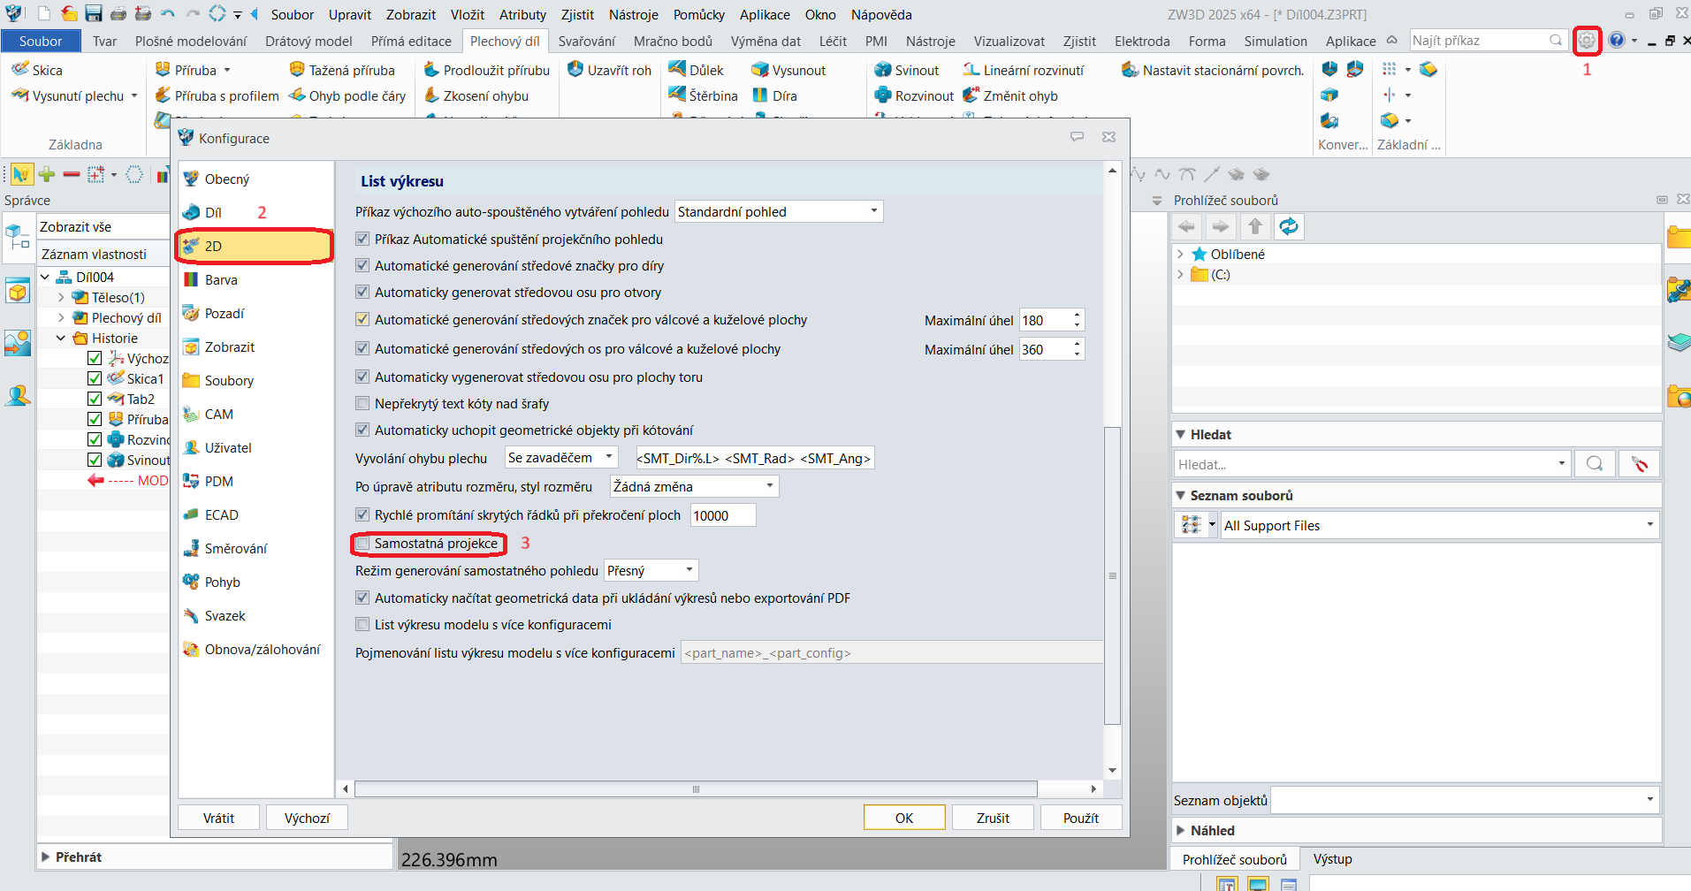Go up one folder in file browser
Viewport: 1691px width, 891px height.
[x=1255, y=227]
